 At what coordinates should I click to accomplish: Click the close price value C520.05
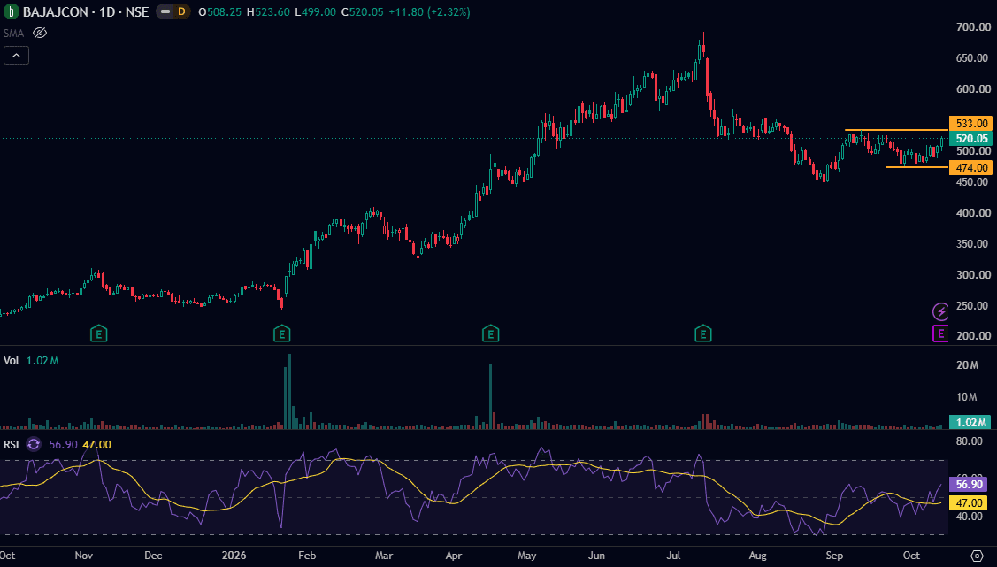pyautogui.click(x=362, y=12)
